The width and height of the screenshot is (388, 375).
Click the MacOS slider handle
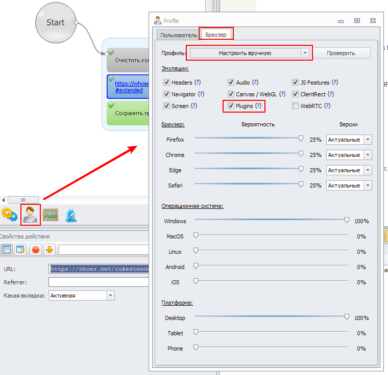point(196,235)
